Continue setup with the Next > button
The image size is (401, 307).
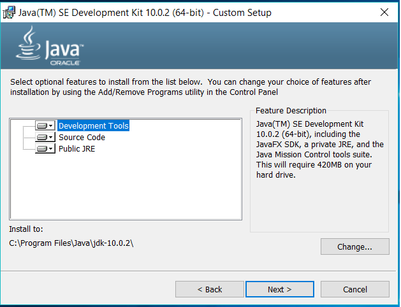[280, 289]
